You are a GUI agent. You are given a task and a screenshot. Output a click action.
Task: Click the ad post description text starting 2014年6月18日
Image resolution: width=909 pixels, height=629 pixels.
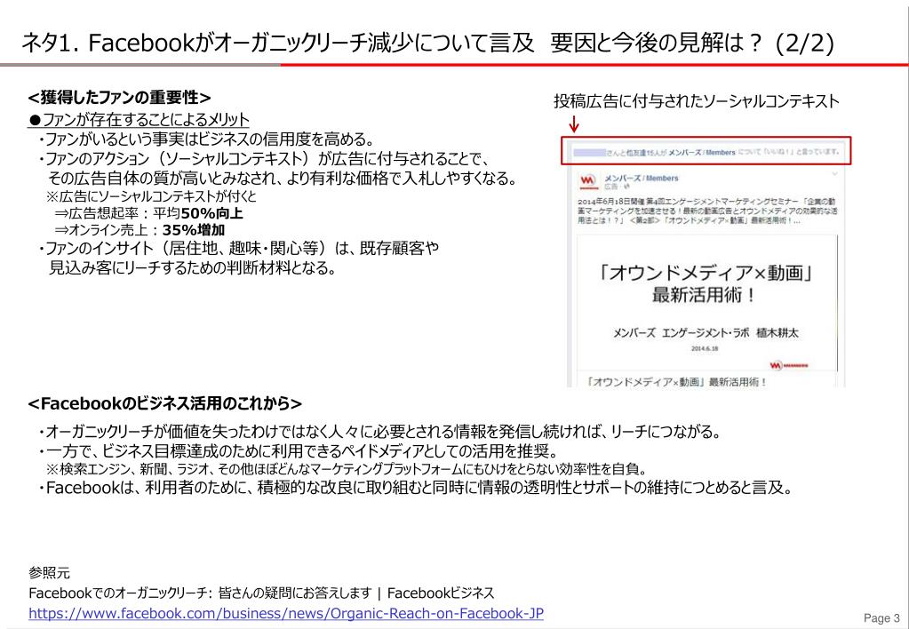[707, 211]
